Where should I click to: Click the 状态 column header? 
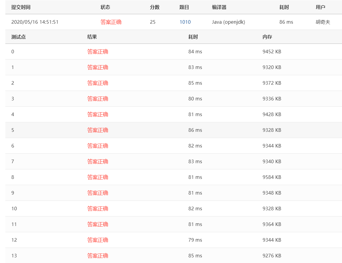(105, 7)
